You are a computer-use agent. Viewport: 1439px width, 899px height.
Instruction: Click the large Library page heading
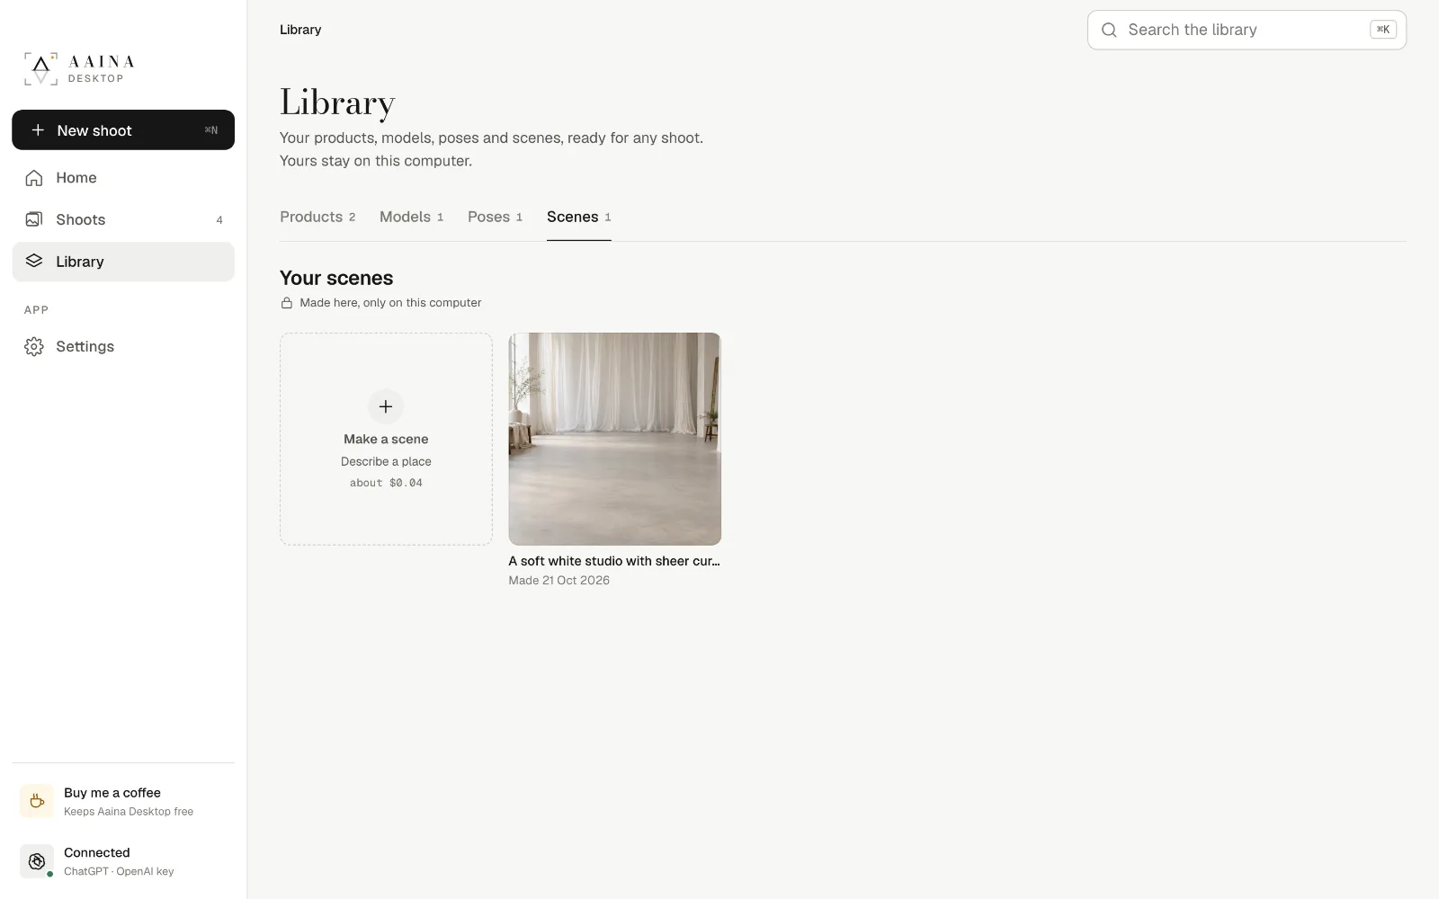pyautogui.click(x=337, y=102)
